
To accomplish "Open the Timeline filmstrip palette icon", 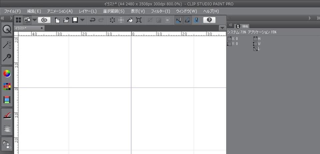I will [x=7, y=100].
